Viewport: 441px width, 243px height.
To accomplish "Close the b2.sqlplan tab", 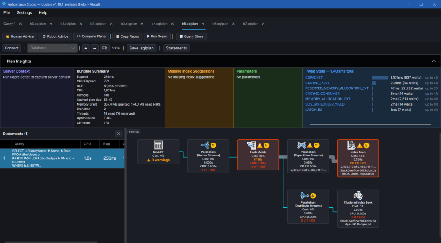I will click(x=112, y=24).
